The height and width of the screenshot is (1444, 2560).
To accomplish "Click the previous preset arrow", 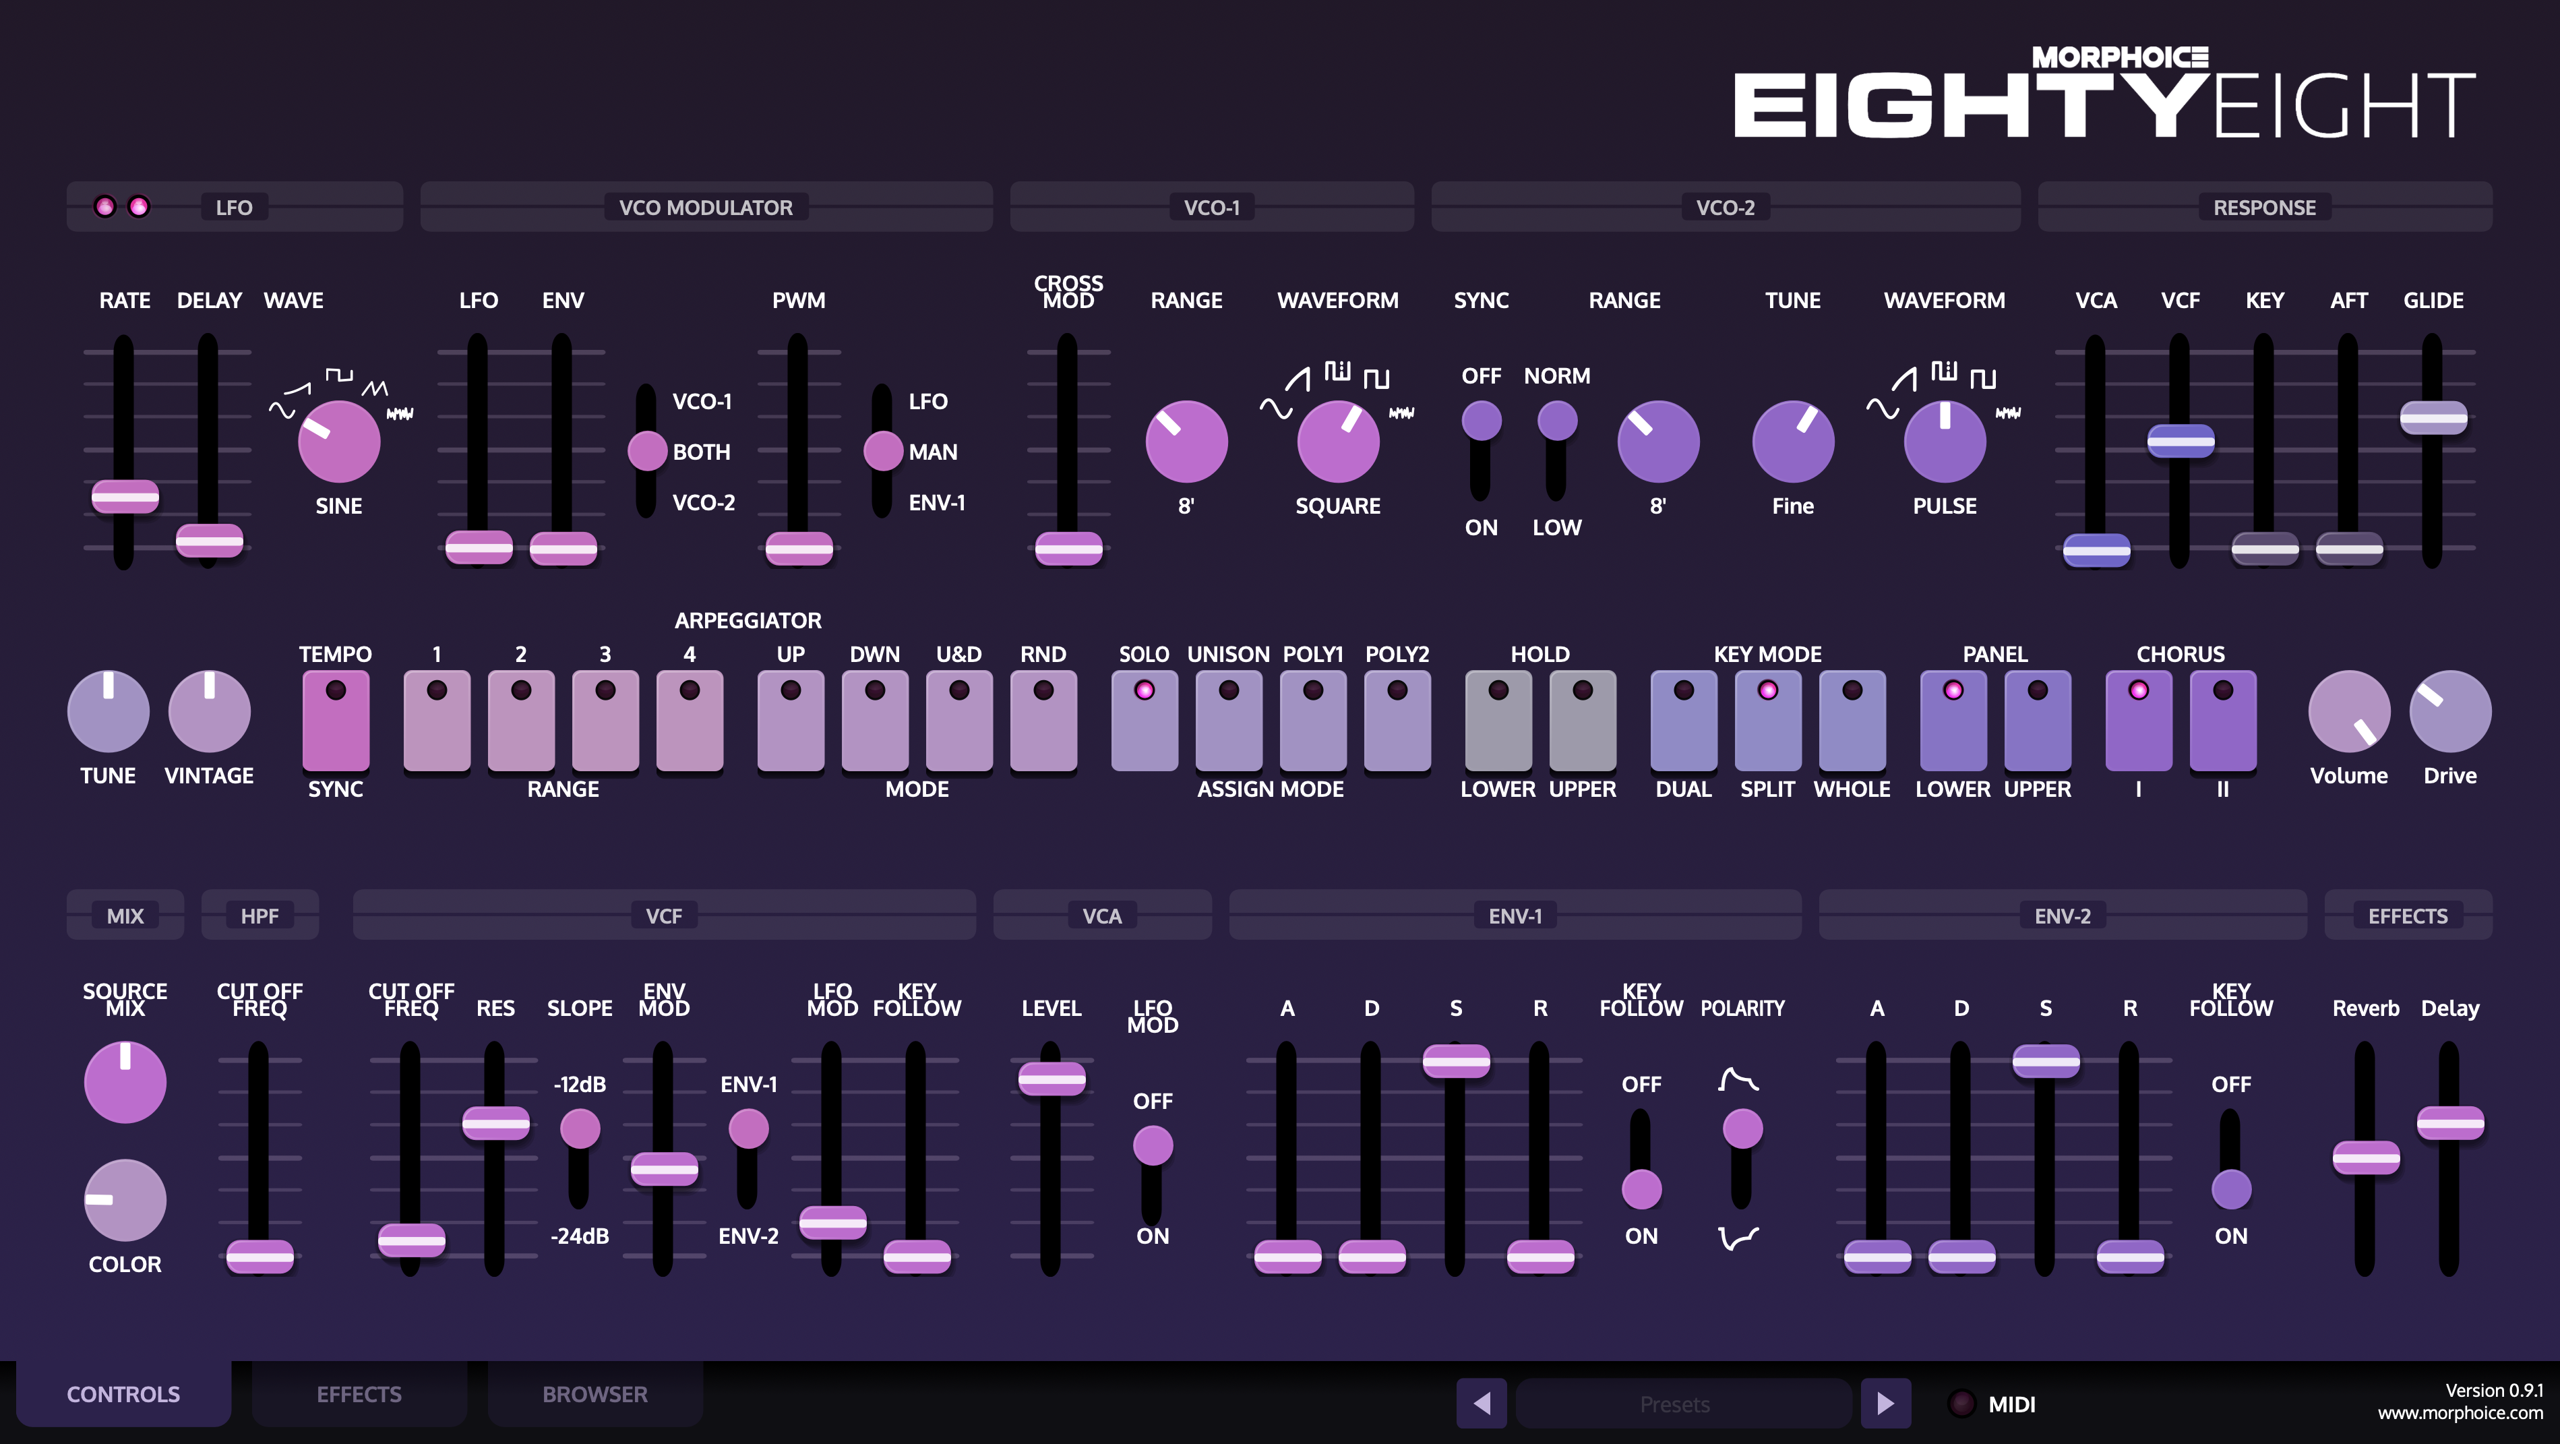I will [1481, 1404].
